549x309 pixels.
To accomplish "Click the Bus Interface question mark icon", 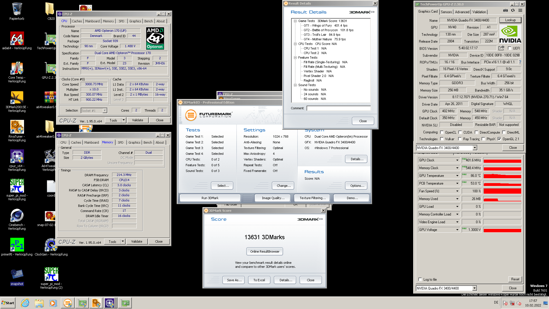I will click(520, 62).
